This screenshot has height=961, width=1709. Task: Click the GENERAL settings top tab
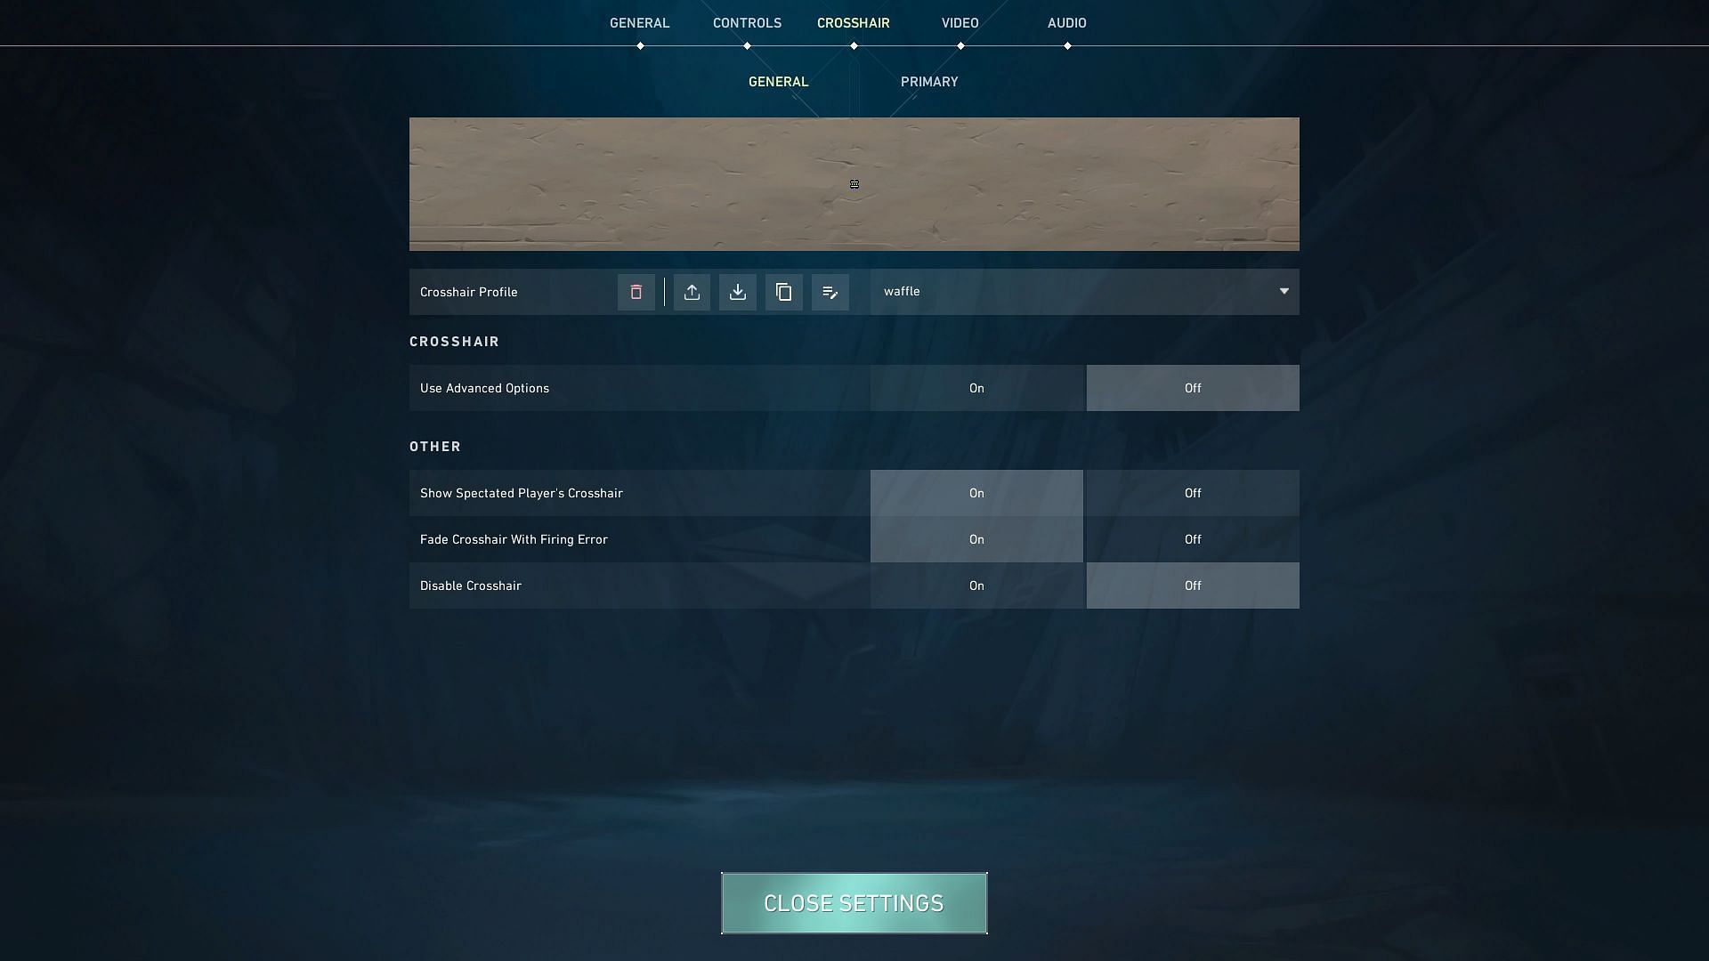(x=640, y=22)
